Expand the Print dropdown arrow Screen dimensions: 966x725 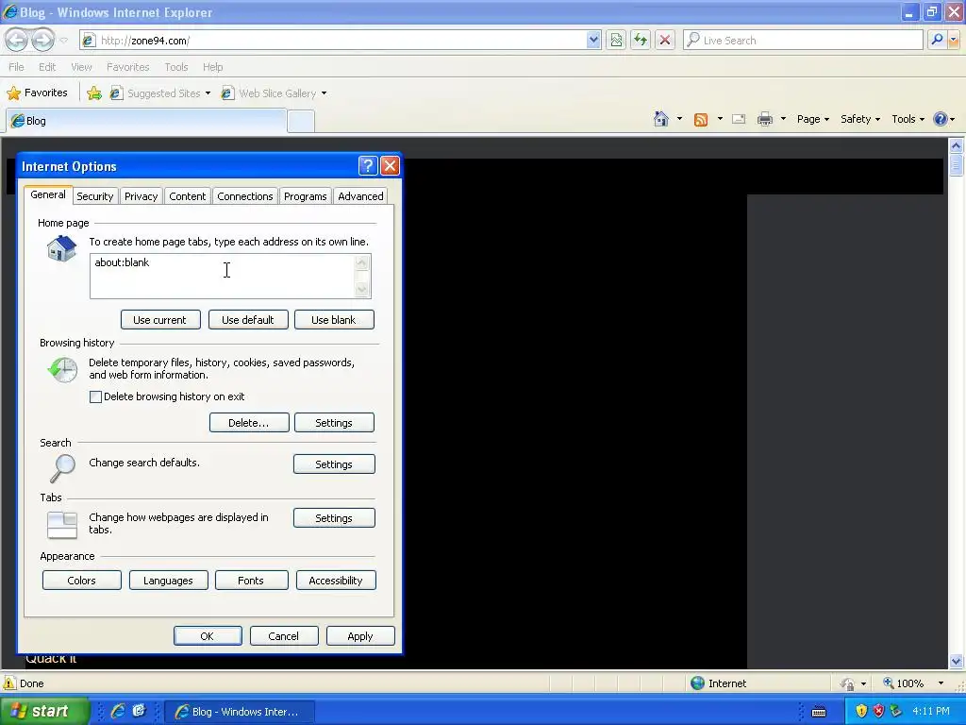click(x=783, y=119)
